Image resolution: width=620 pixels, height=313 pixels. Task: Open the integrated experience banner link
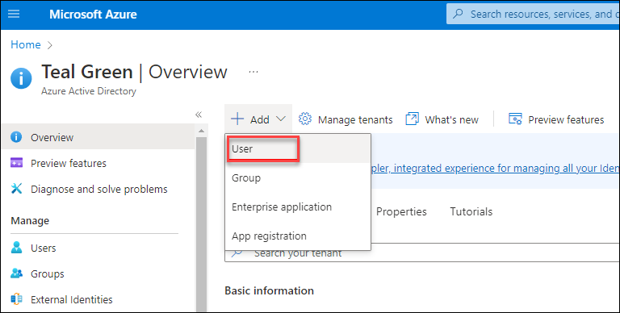(x=496, y=169)
